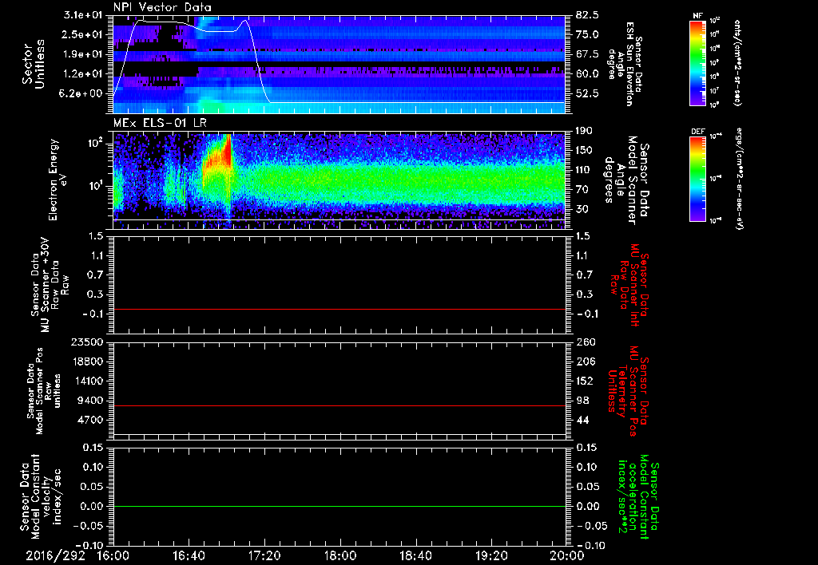This screenshot has height=565, width=818.
Task: Select the 'NPI Vector Data' panel title
Action: [x=162, y=7]
